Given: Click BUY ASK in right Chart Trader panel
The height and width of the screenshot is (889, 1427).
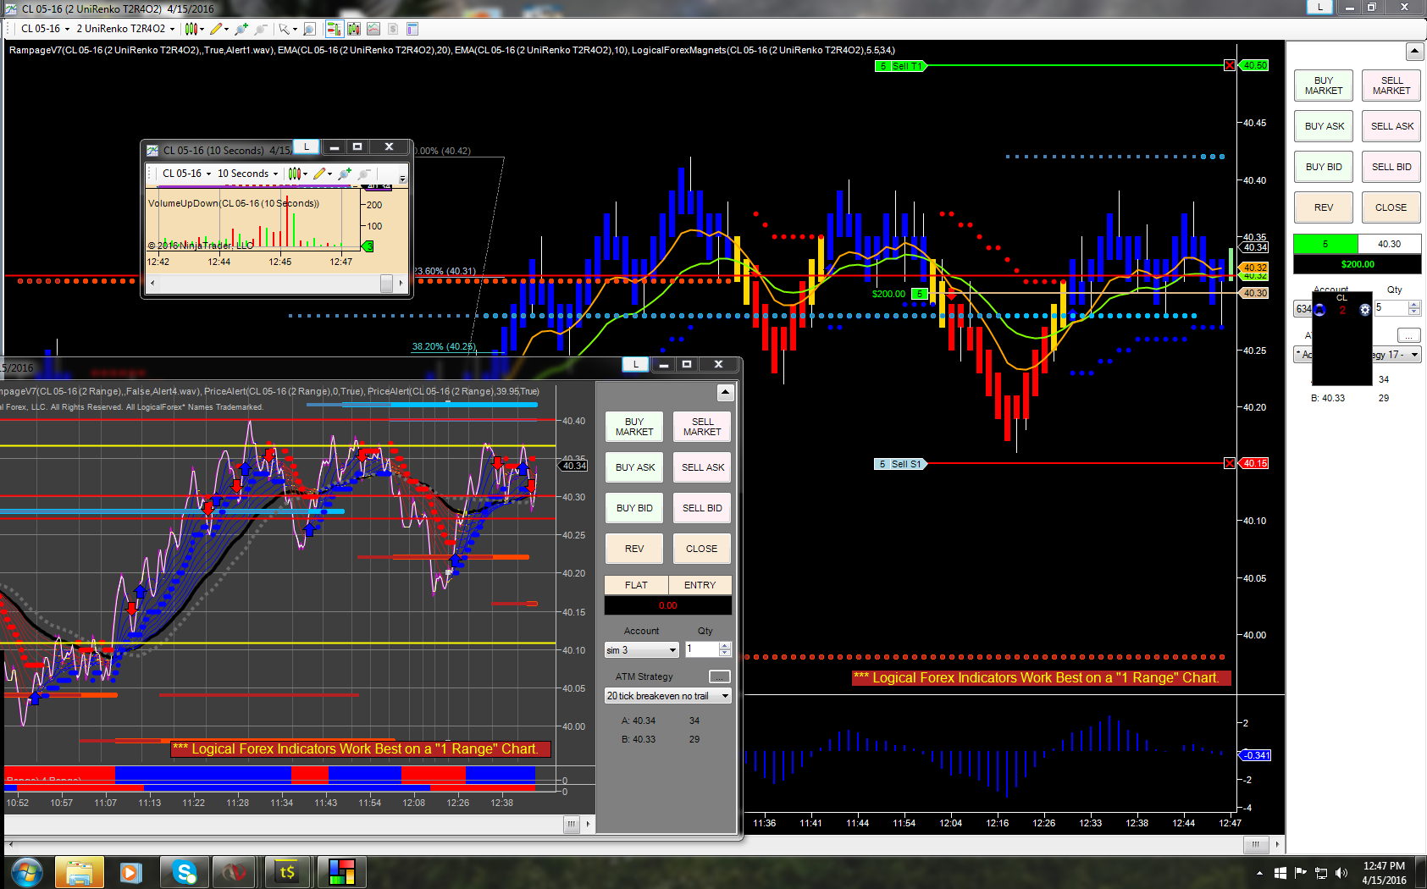Looking at the screenshot, I should coord(1324,126).
